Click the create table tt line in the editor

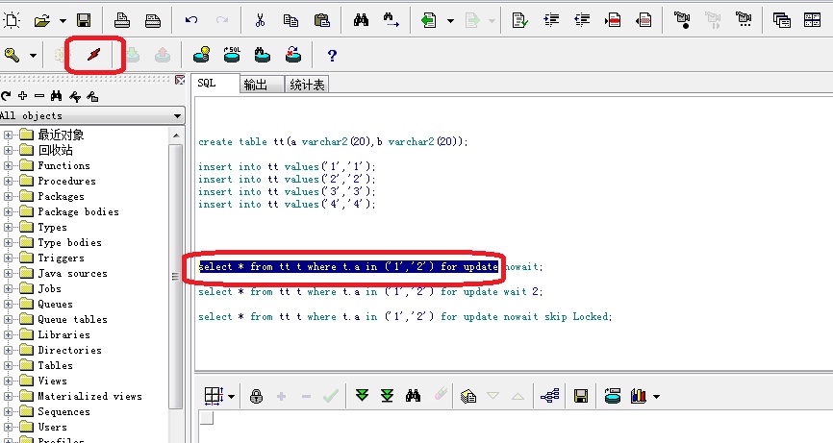tap(333, 141)
